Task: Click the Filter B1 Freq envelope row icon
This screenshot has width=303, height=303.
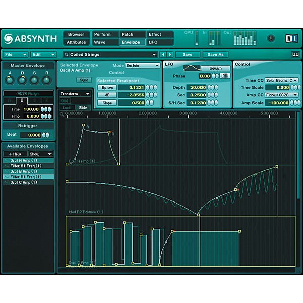Action: pyautogui.click(x=6, y=177)
